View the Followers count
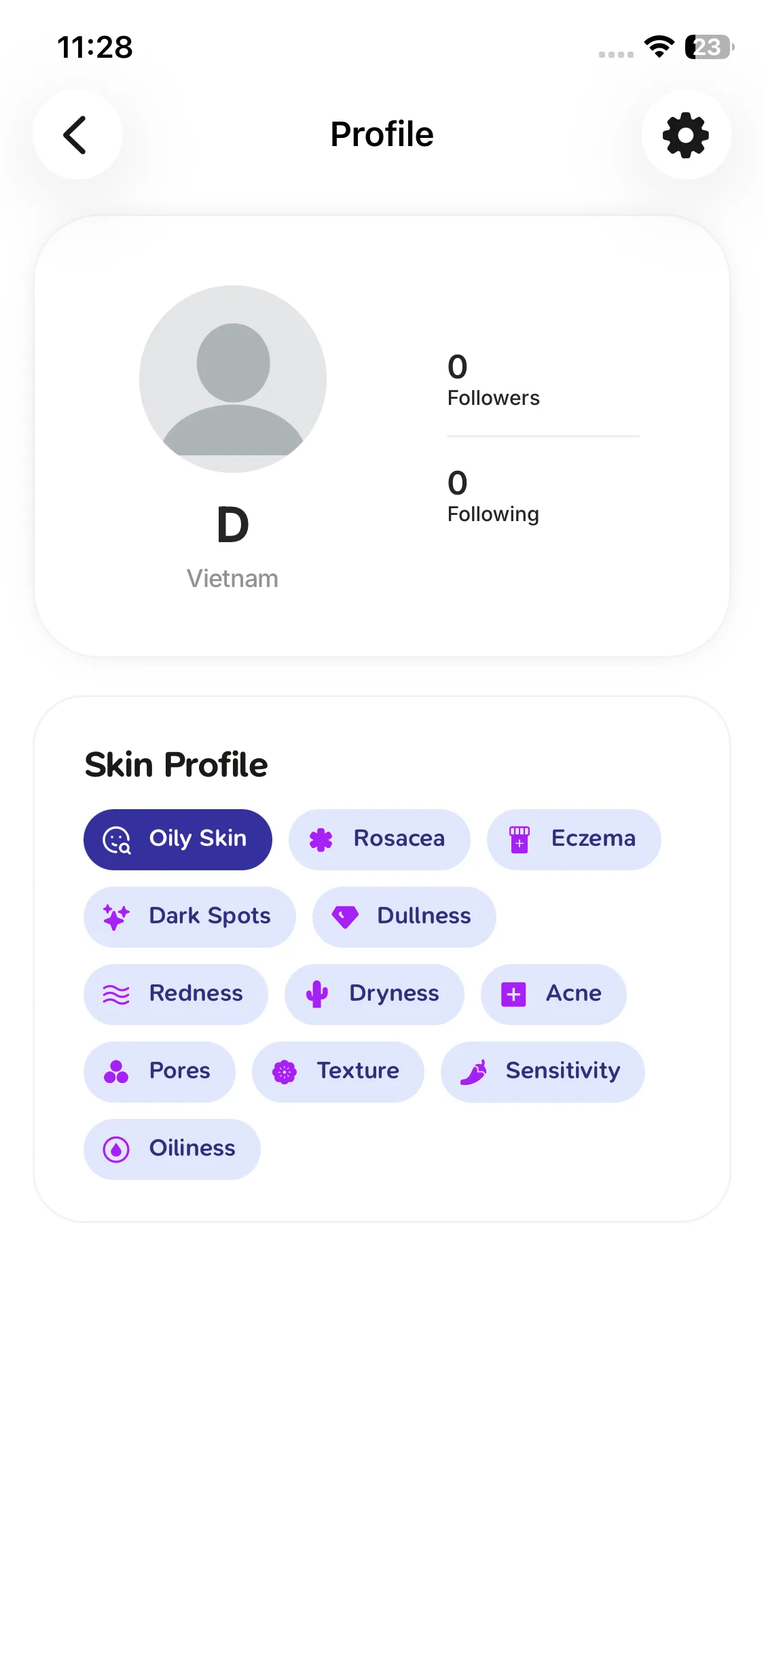Viewport: 764px width, 1655px height. click(493, 380)
